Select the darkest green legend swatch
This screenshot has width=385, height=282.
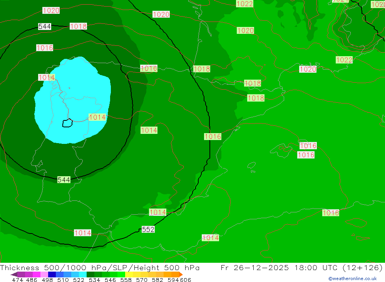tap(90, 274)
